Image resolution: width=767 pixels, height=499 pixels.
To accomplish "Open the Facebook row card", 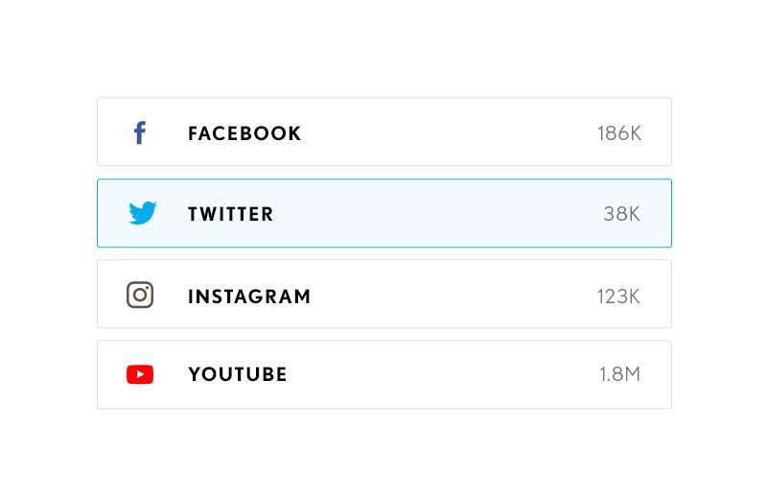I will click(384, 131).
